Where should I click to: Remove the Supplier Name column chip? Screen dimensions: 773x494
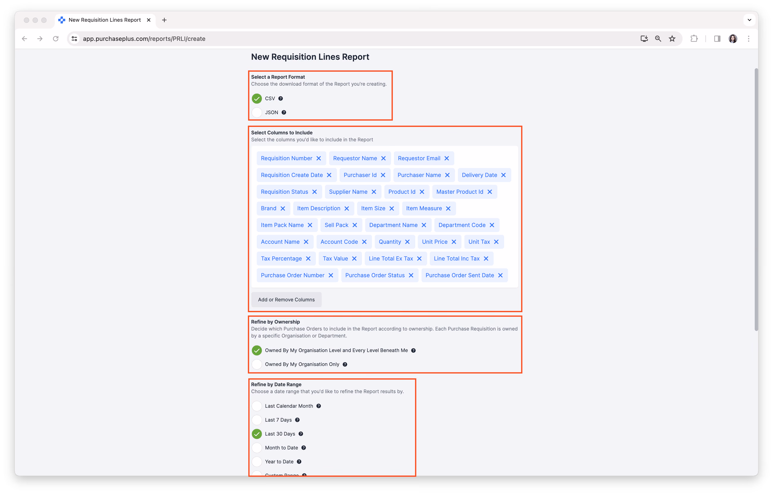tap(374, 192)
